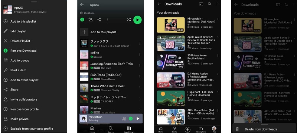Tap YouTube Subscriptions tab icon
297x136 pixels.
201,129
